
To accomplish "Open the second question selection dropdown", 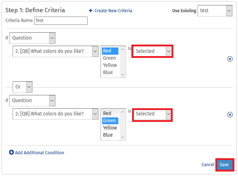I will tap(56, 114).
